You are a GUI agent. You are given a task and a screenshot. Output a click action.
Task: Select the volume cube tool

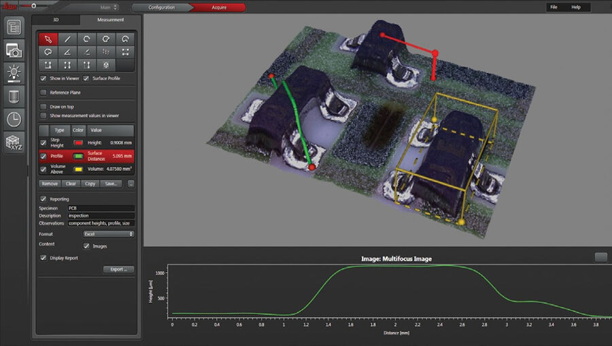[x=106, y=65]
